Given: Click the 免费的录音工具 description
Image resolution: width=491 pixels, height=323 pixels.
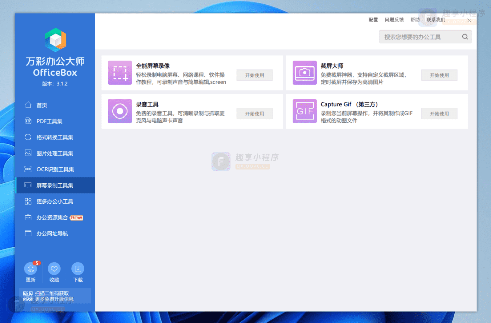Looking at the screenshot, I should pos(180,117).
